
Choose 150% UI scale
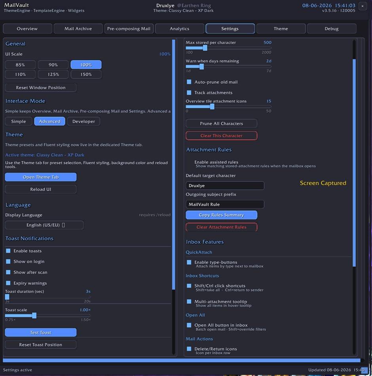pyautogui.click(x=86, y=74)
